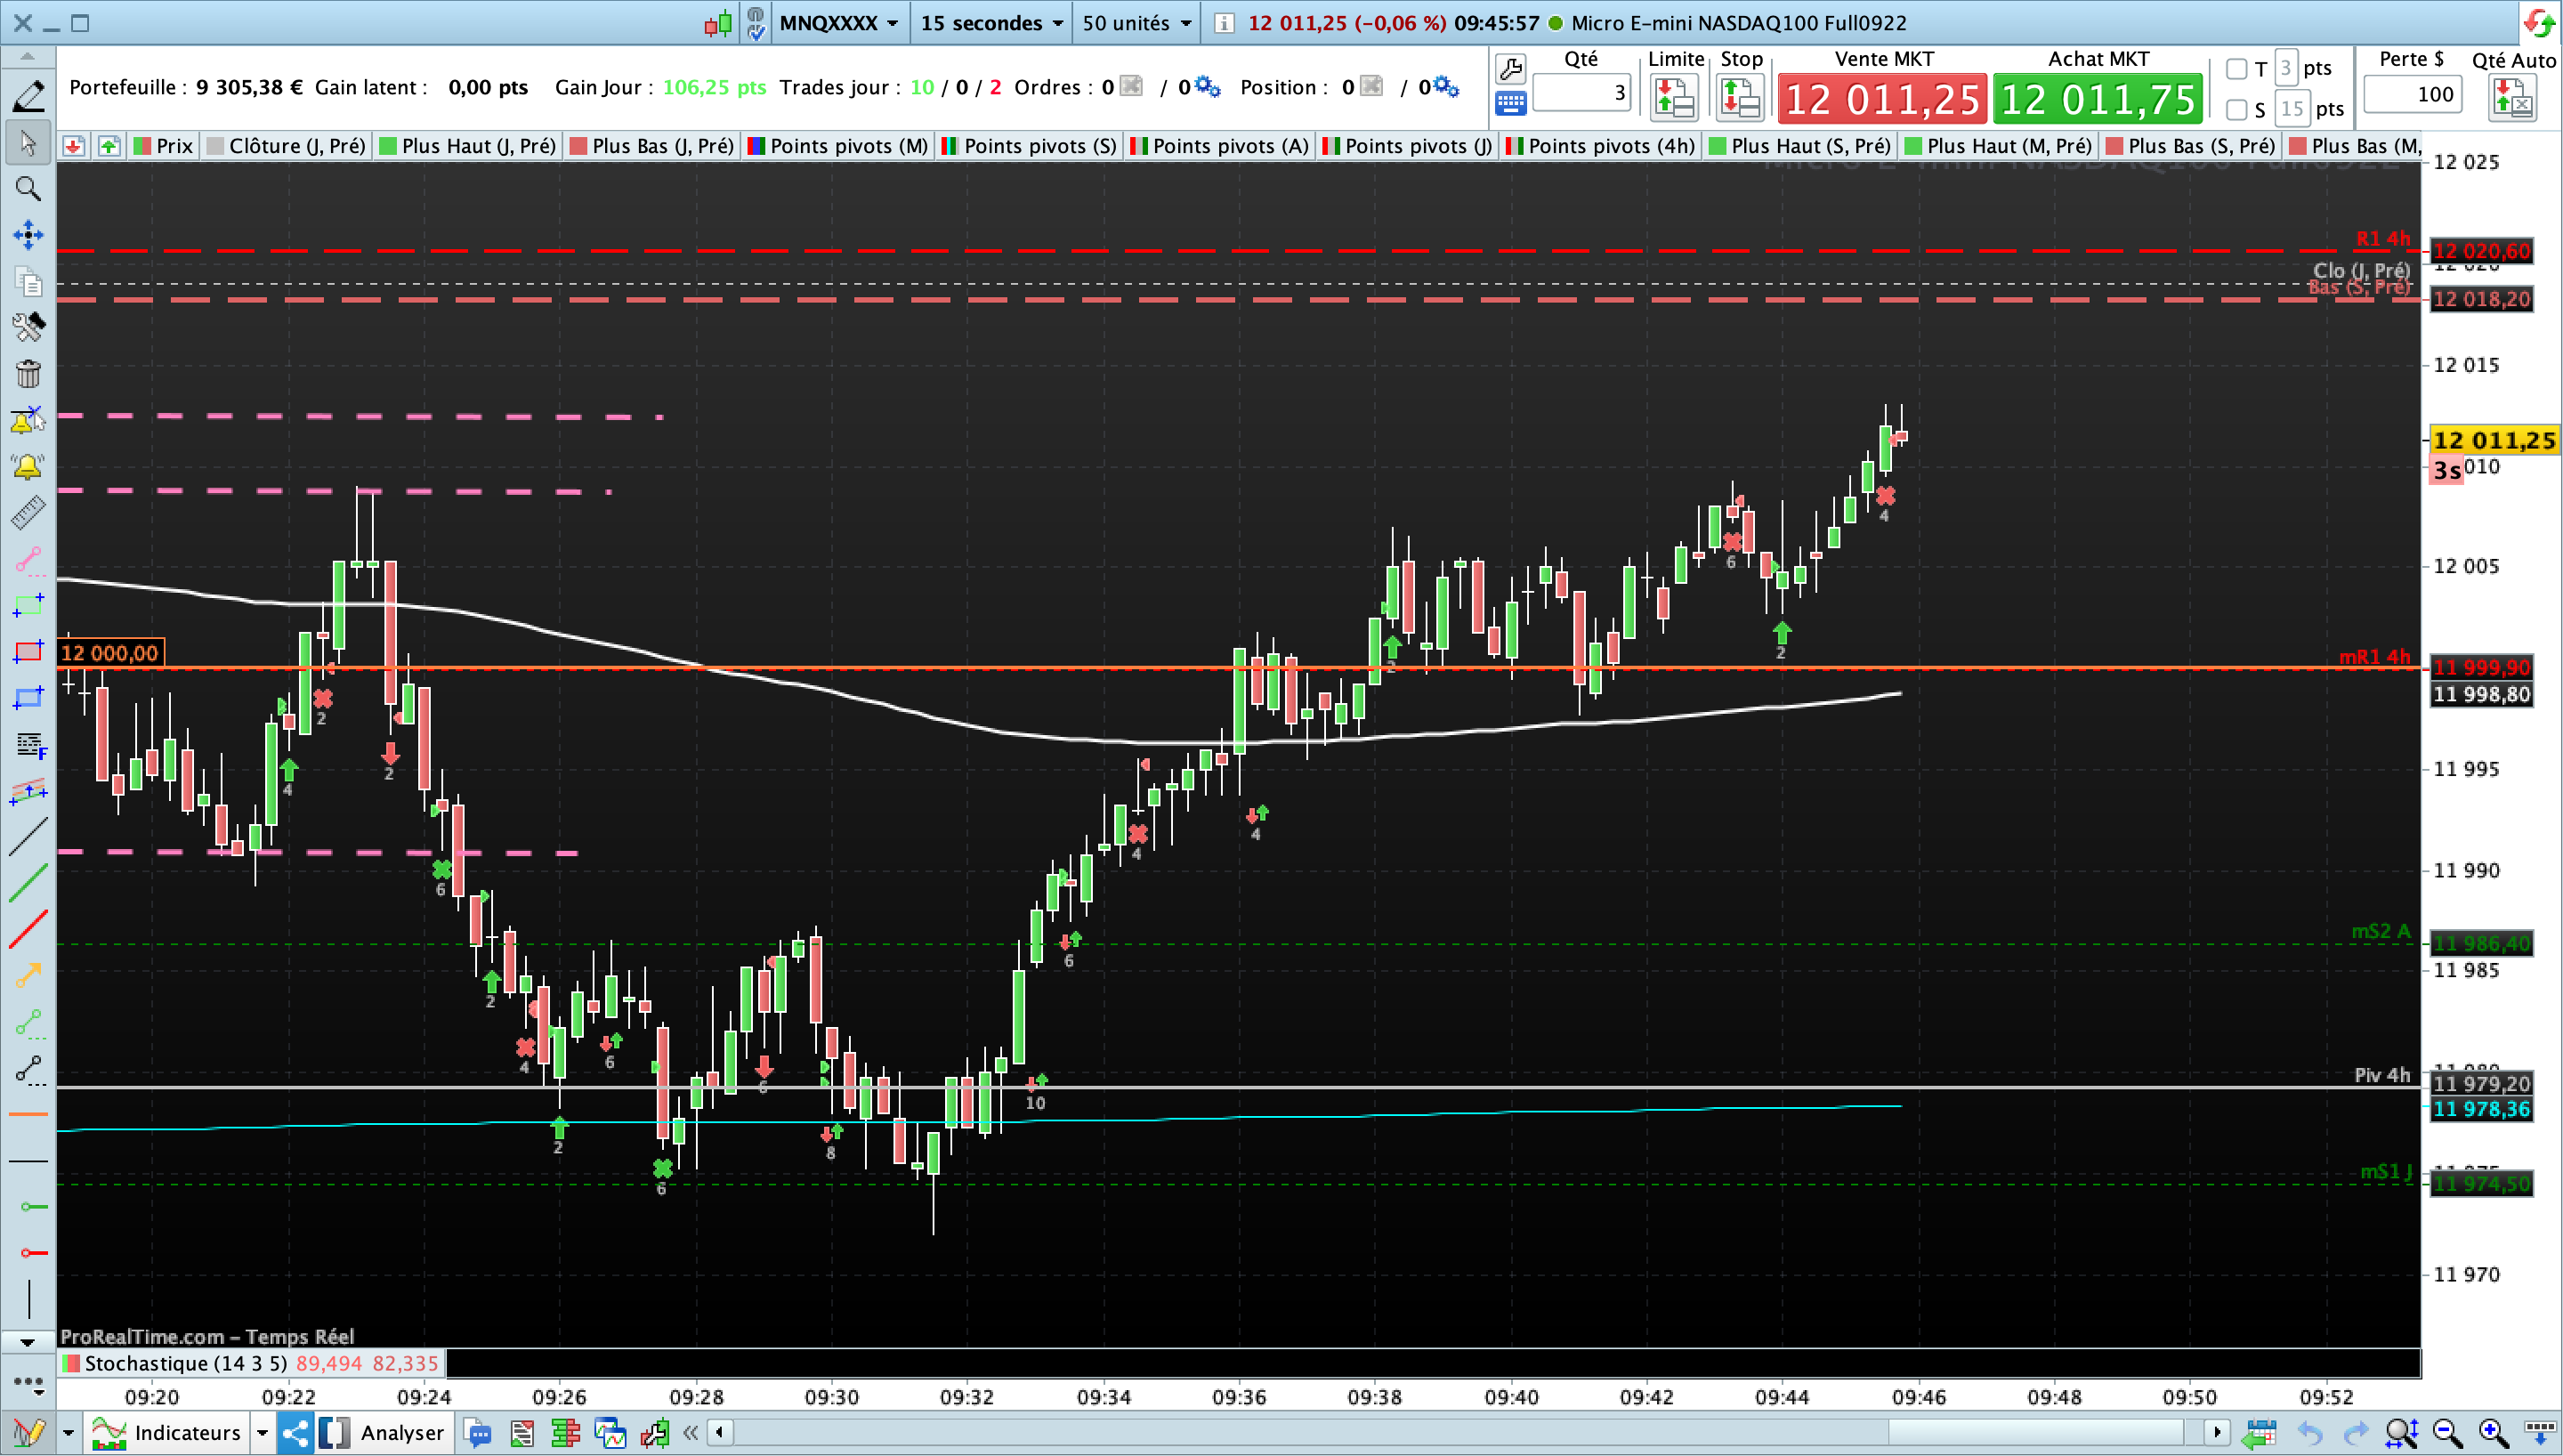Select the ruler measurement tool

pos(28,512)
